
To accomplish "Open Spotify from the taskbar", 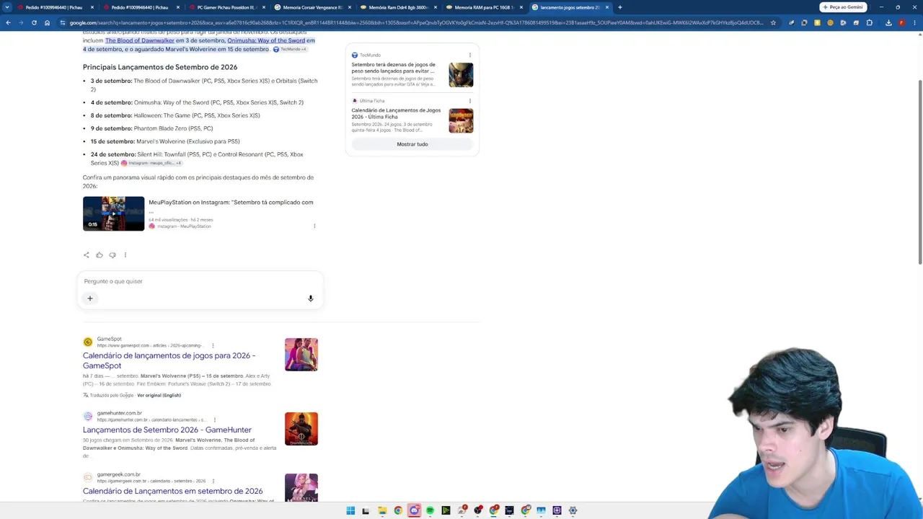I will click(430, 510).
